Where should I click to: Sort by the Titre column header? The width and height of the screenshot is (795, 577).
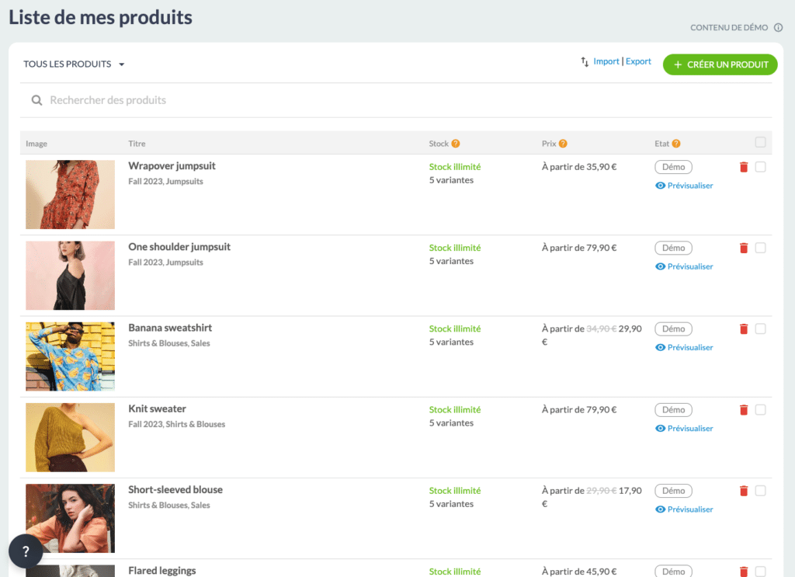[137, 144]
